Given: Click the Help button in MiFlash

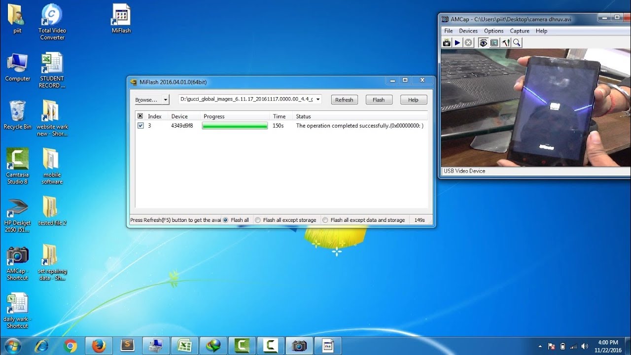Looking at the screenshot, I should click(x=413, y=100).
